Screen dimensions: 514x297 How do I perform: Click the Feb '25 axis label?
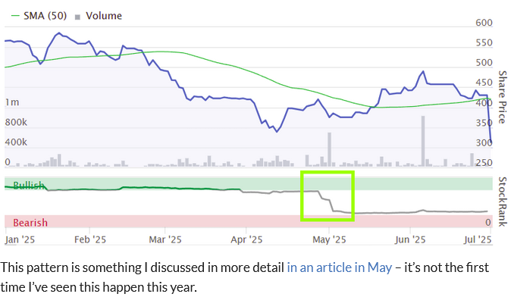(x=90, y=239)
